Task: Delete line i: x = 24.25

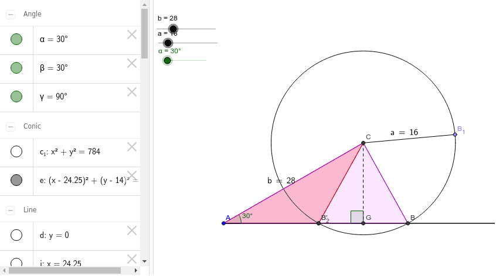Action: tap(132, 259)
